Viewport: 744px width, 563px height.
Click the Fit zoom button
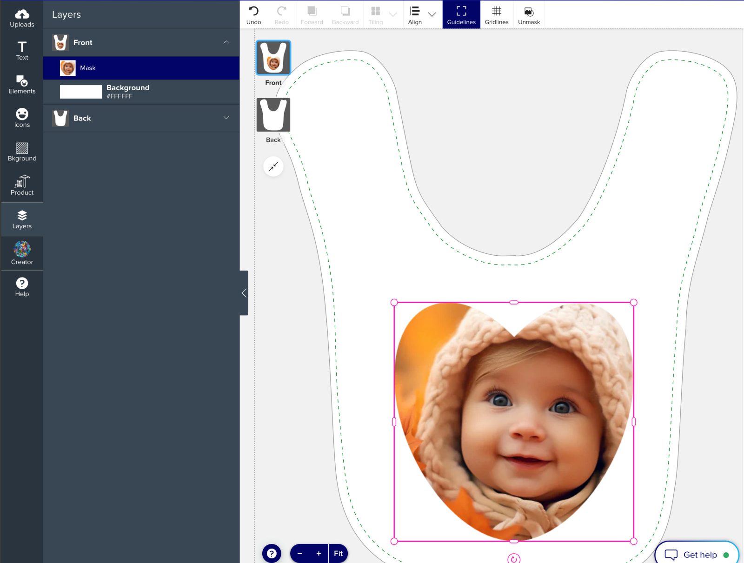point(338,553)
